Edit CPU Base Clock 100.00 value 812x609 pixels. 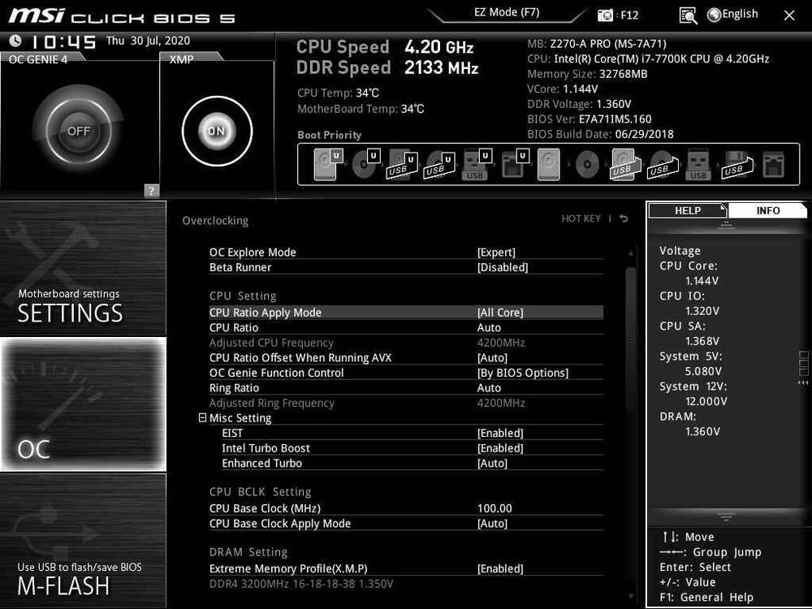click(495, 508)
